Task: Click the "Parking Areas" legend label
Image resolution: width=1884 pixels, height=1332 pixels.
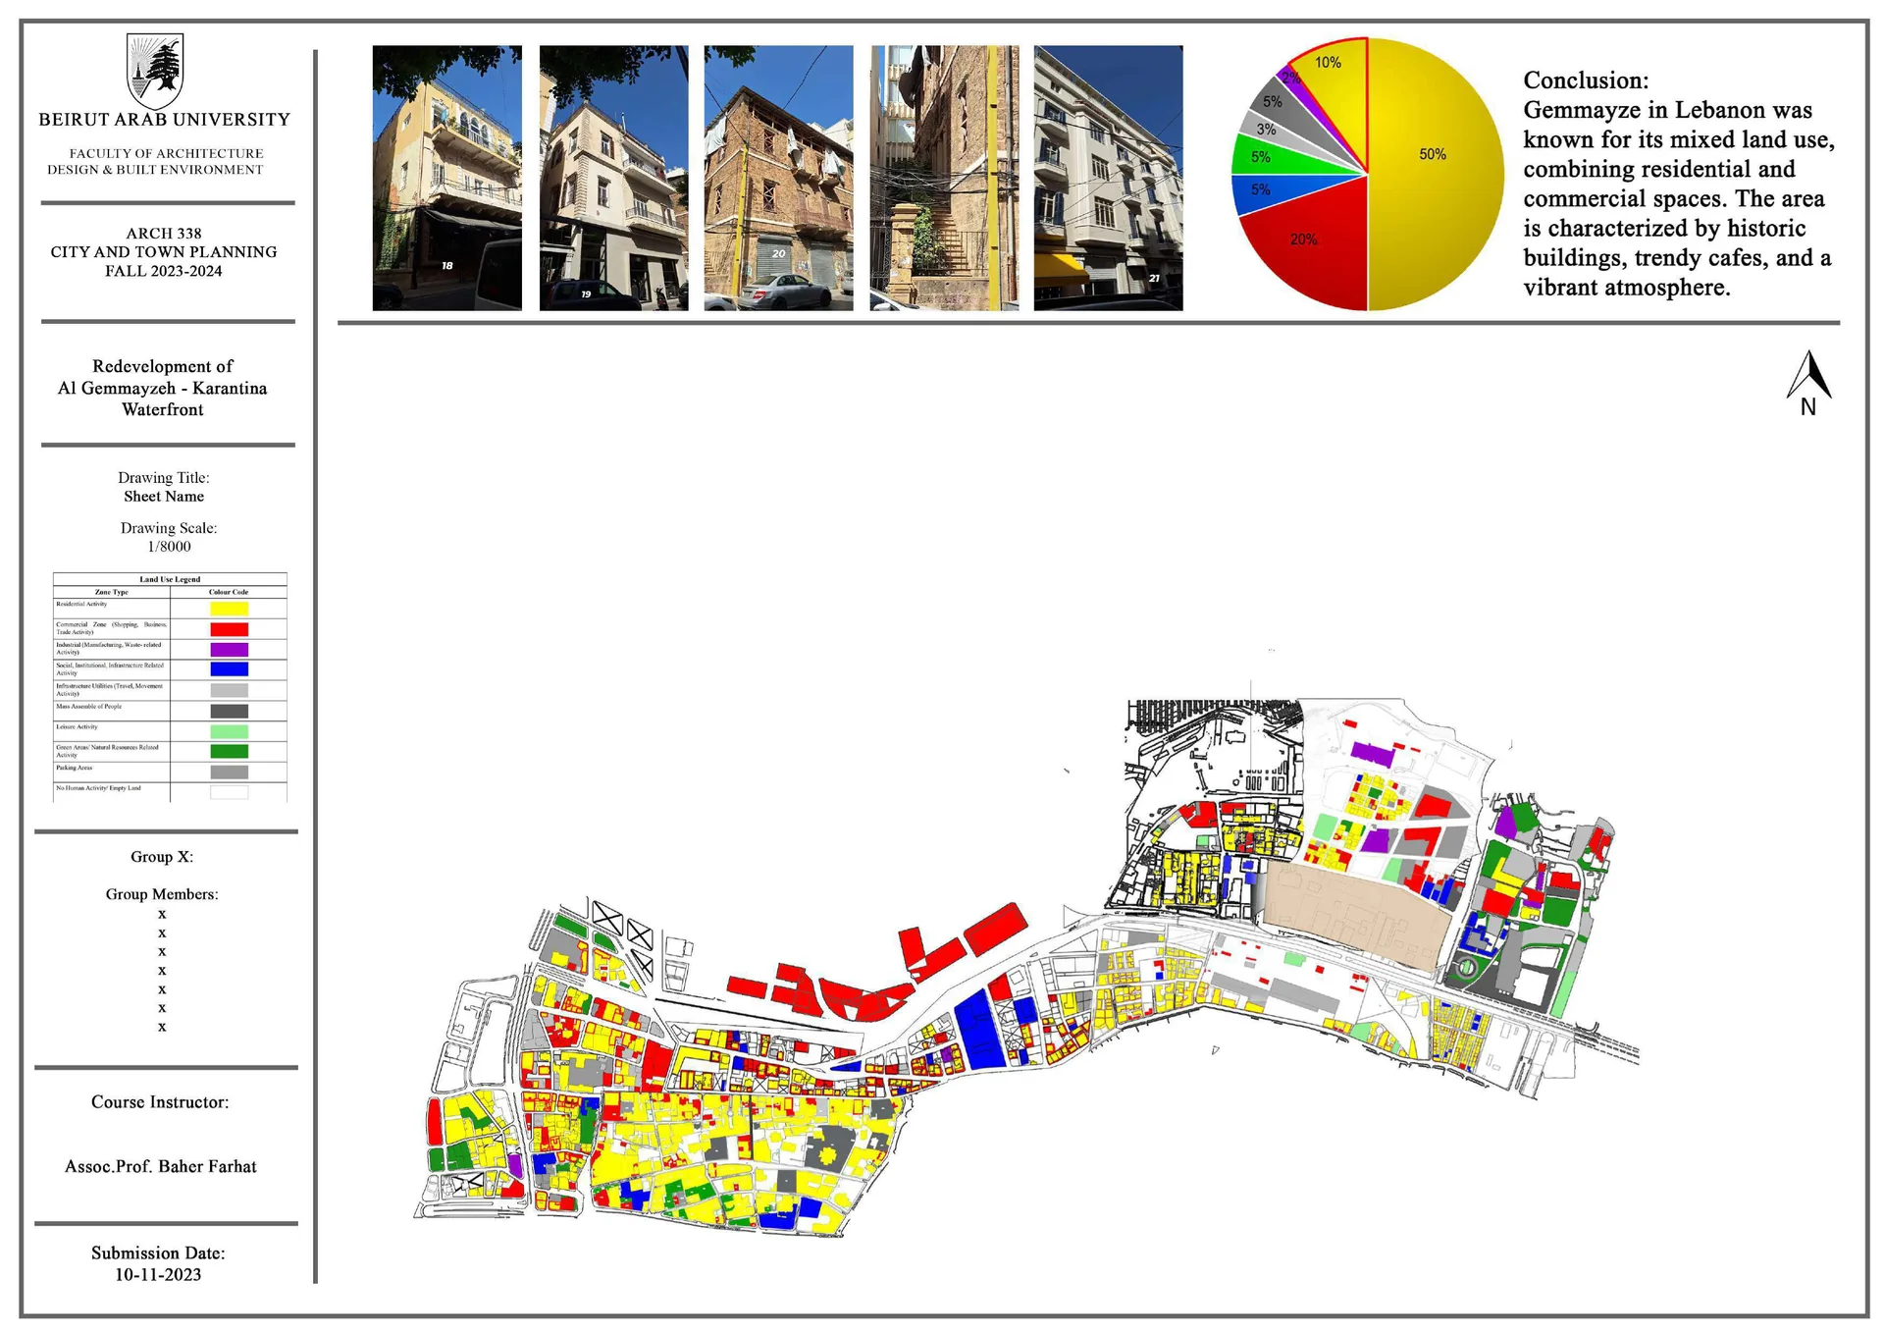Action: (75, 768)
